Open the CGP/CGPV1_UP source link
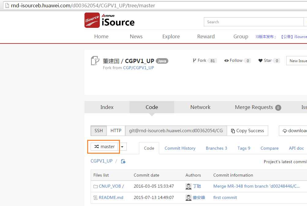The height and width of the screenshot is (206, 307). [x=138, y=68]
